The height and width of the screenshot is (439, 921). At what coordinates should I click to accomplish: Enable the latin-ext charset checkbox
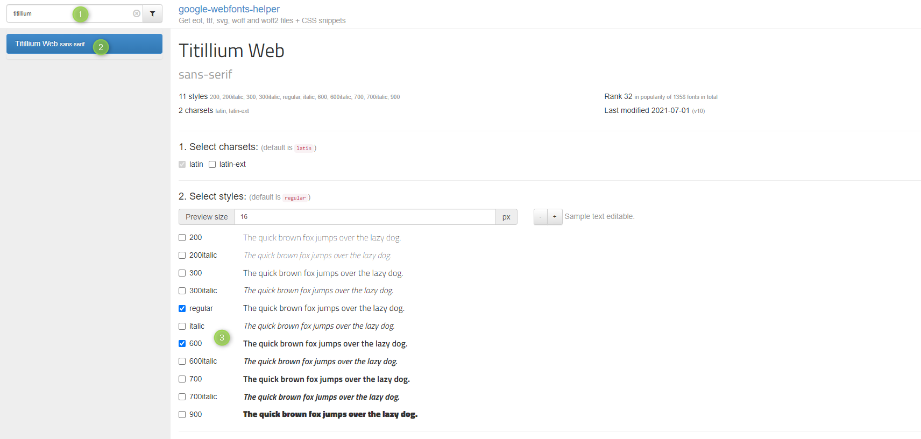coord(212,165)
